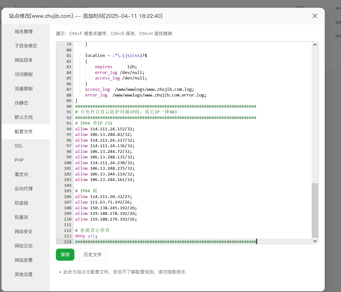This screenshot has width=341, height=292.
Task: Select the 访问限制 tab
Action: (x=24, y=74)
